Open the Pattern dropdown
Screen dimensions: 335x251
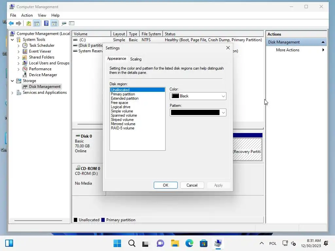[x=198, y=112]
